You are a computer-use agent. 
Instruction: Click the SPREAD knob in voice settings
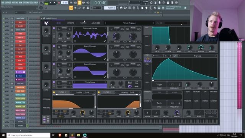[177, 112]
